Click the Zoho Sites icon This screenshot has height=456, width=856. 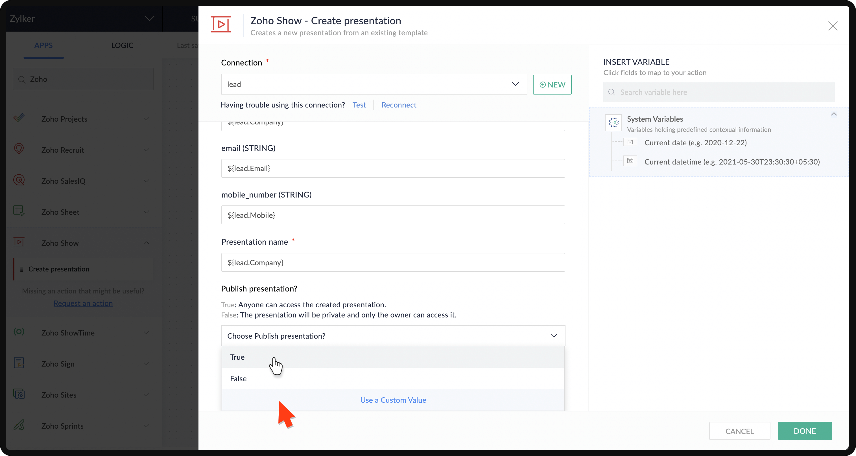click(x=19, y=394)
